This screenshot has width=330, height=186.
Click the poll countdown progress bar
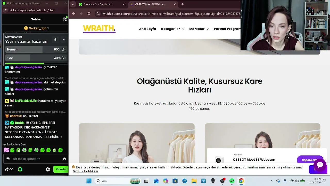36,64
